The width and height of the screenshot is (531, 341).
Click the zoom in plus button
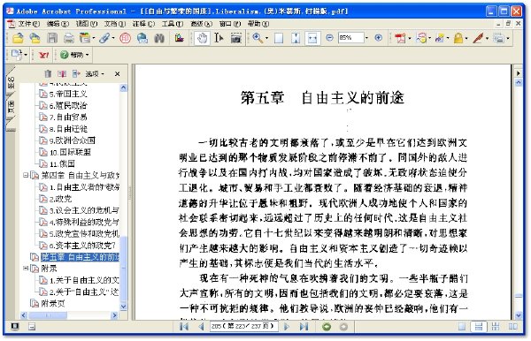point(379,38)
